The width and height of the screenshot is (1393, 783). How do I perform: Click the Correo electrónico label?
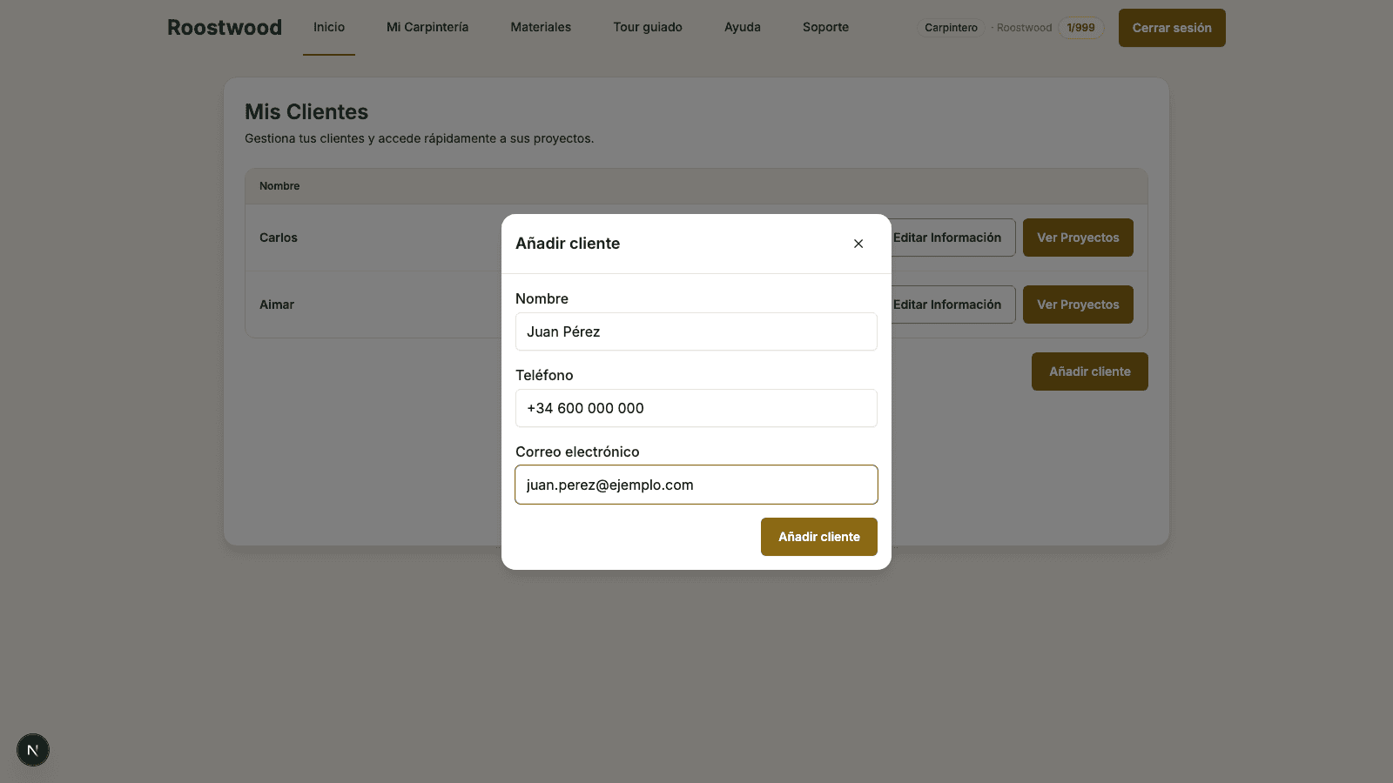click(x=577, y=452)
